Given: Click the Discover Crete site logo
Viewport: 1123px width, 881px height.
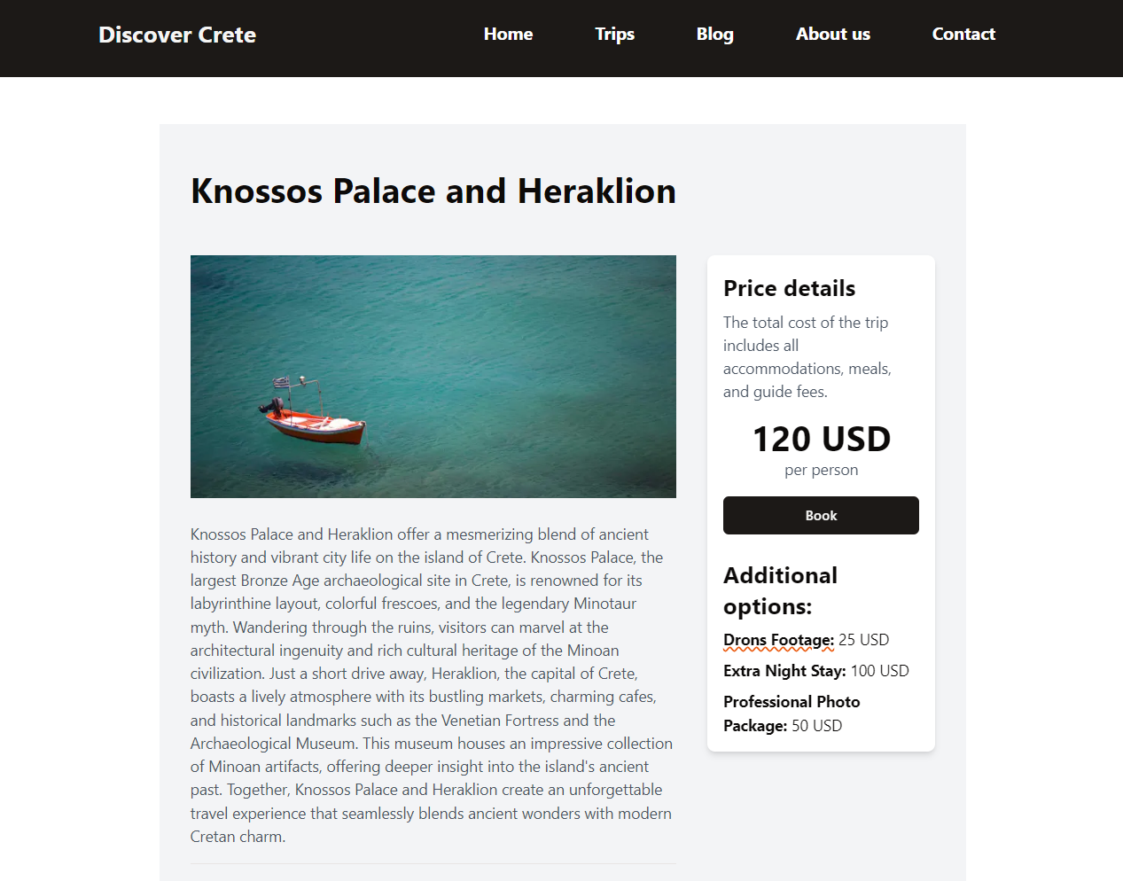Looking at the screenshot, I should tap(177, 35).
